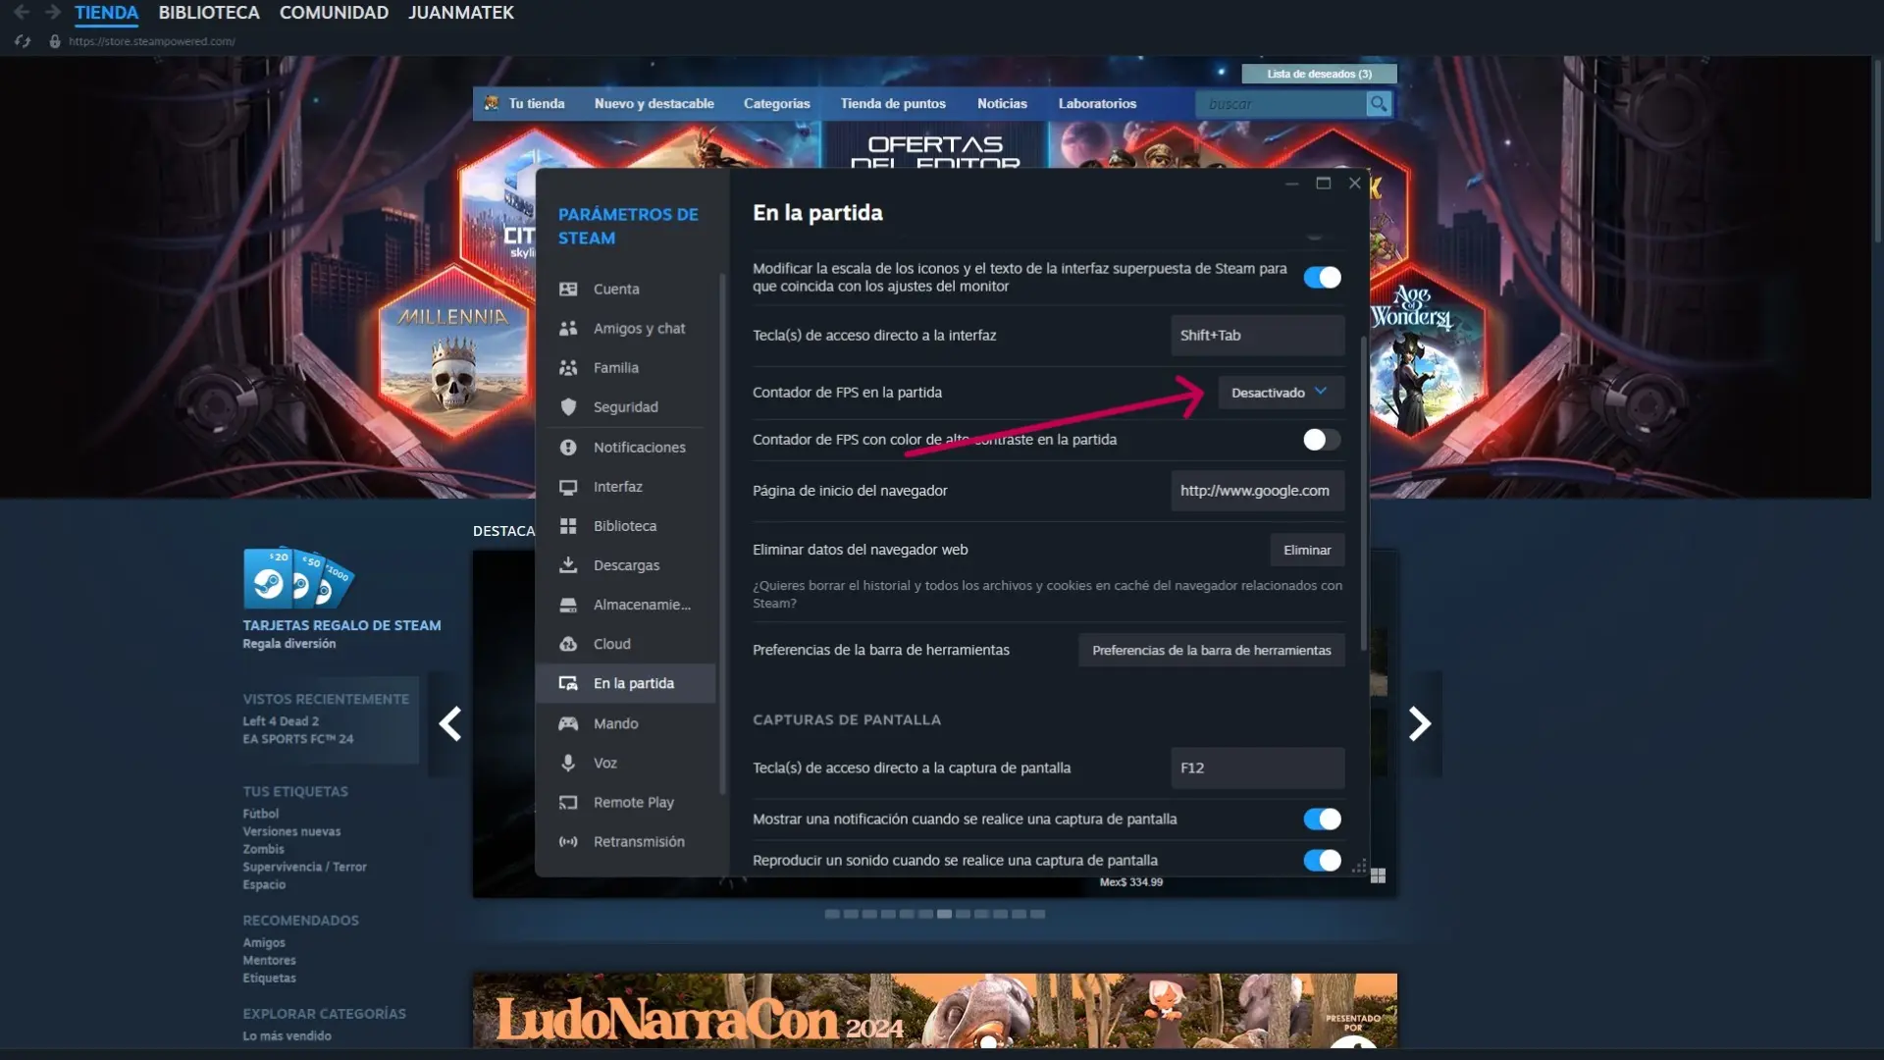This screenshot has height=1060, width=1884.
Task: Disable interface scale matching monitor toggle
Action: 1322,278
